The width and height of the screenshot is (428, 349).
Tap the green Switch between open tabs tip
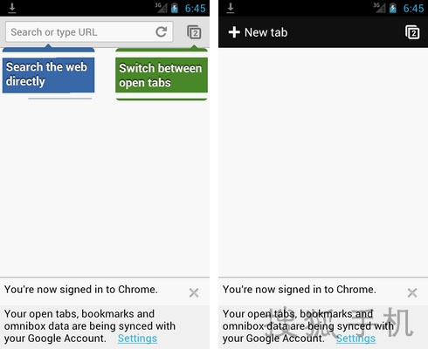[162, 75]
